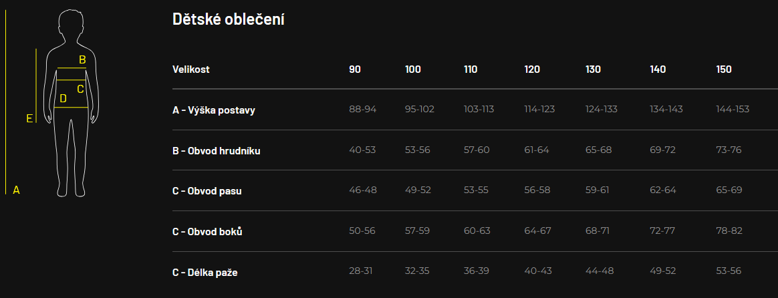Select the yellow E arm length marker
The image size is (778, 298).
click(29, 118)
